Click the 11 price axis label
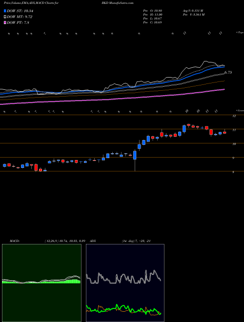 [234, 130]
